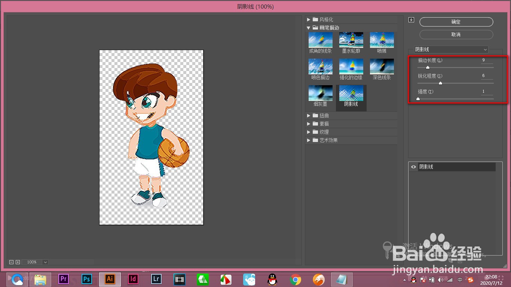This screenshot has width=511, height=287.
Task: Click the battery power tray icon
Action: [x=432, y=280]
